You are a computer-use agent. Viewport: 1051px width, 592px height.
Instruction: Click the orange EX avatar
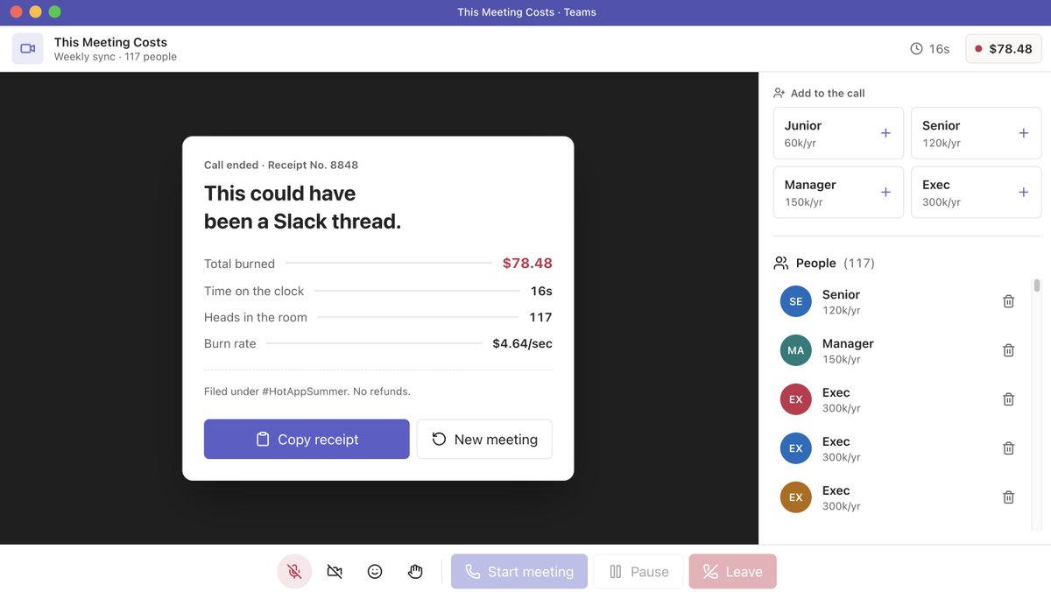[795, 497]
